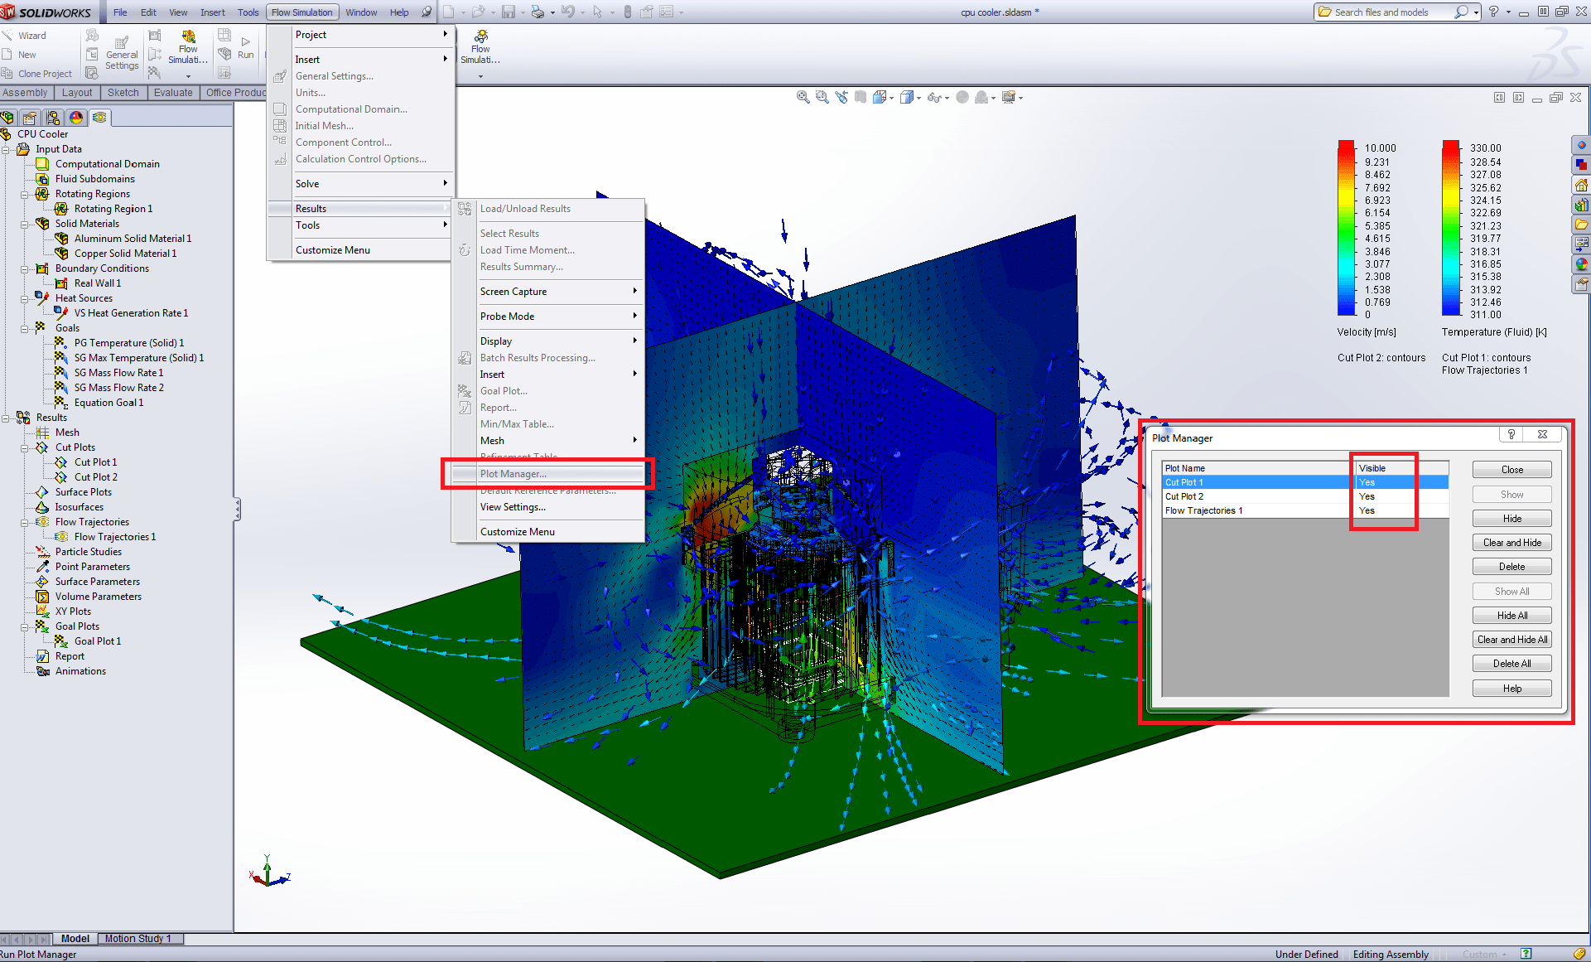Open the Window menu
The height and width of the screenshot is (962, 1591).
361,12
